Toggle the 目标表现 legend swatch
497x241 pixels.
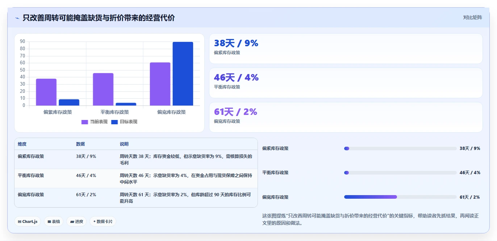point(114,122)
